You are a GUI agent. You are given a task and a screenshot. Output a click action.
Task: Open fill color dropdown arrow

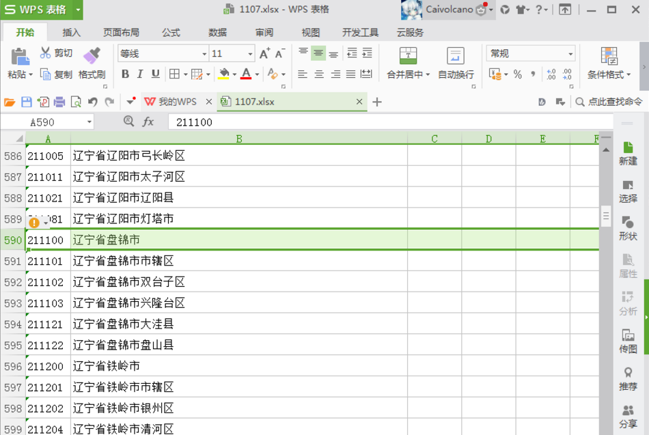234,74
